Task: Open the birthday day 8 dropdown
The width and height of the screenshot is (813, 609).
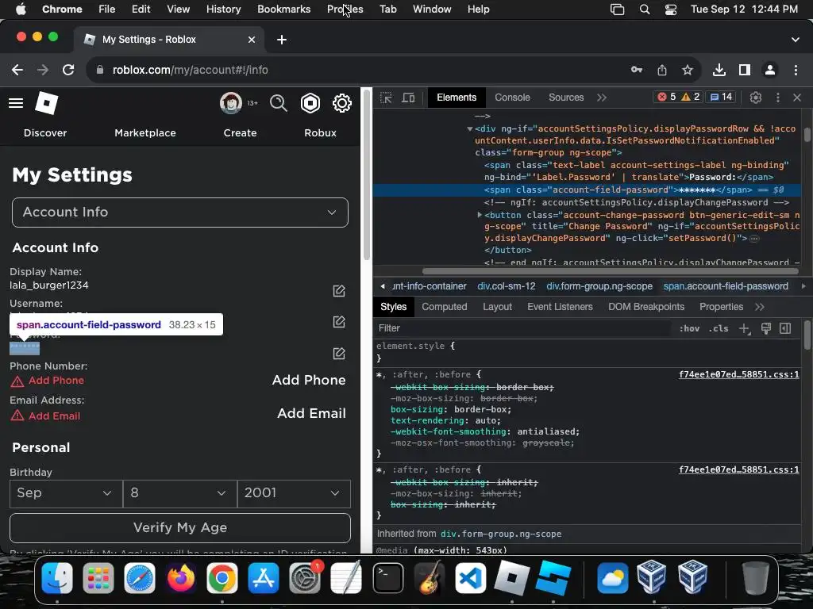Action: [180, 493]
